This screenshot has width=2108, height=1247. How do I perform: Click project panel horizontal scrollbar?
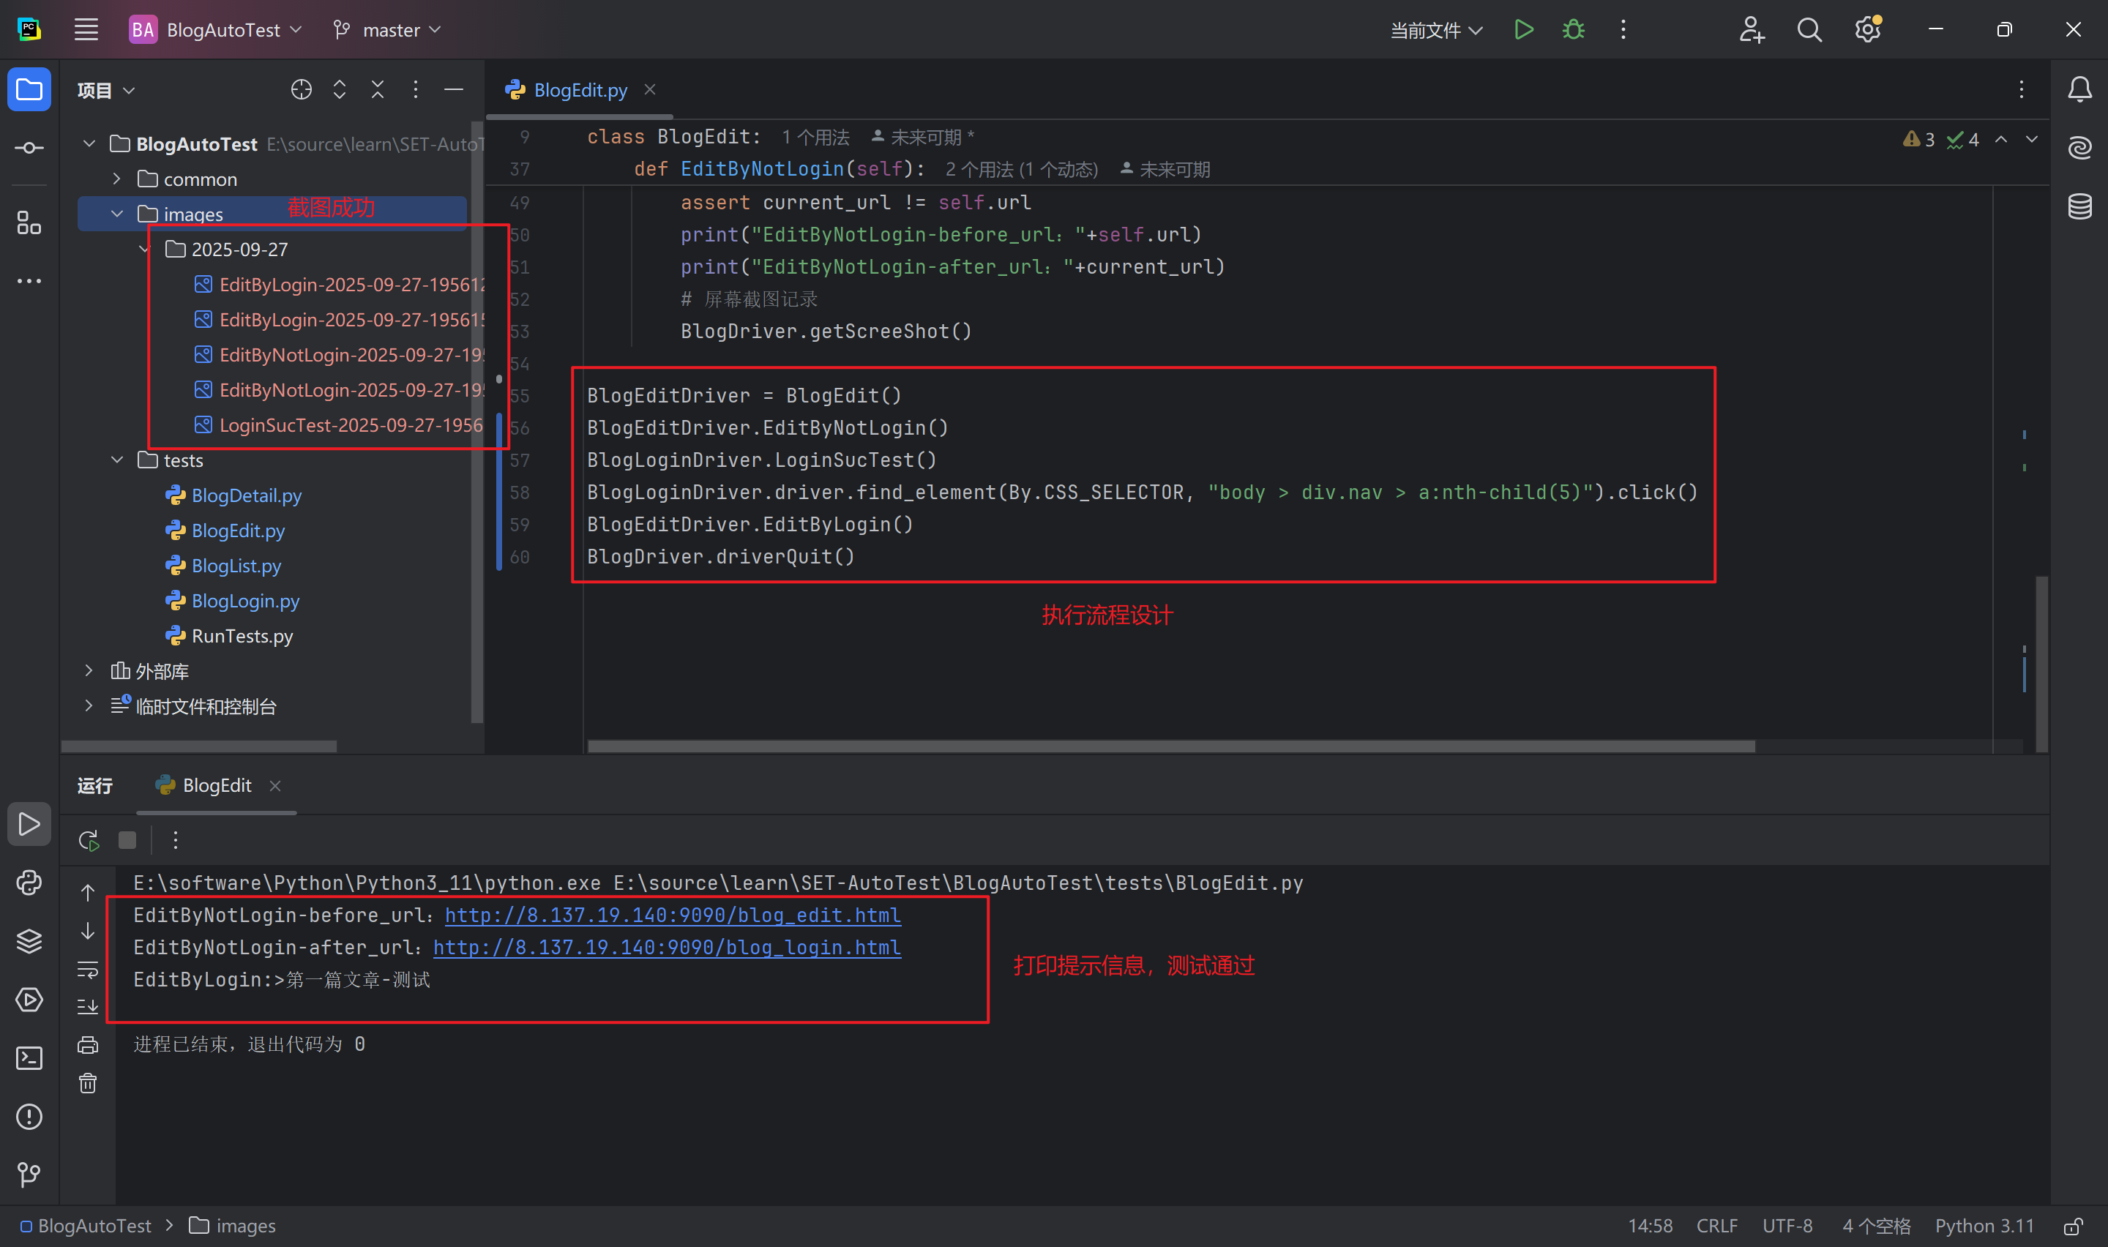(199, 746)
